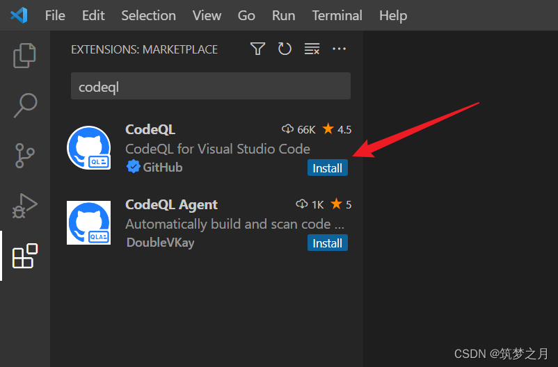The image size is (558, 367).
Task: Click the VS Code logo icon
Action: coord(19,15)
